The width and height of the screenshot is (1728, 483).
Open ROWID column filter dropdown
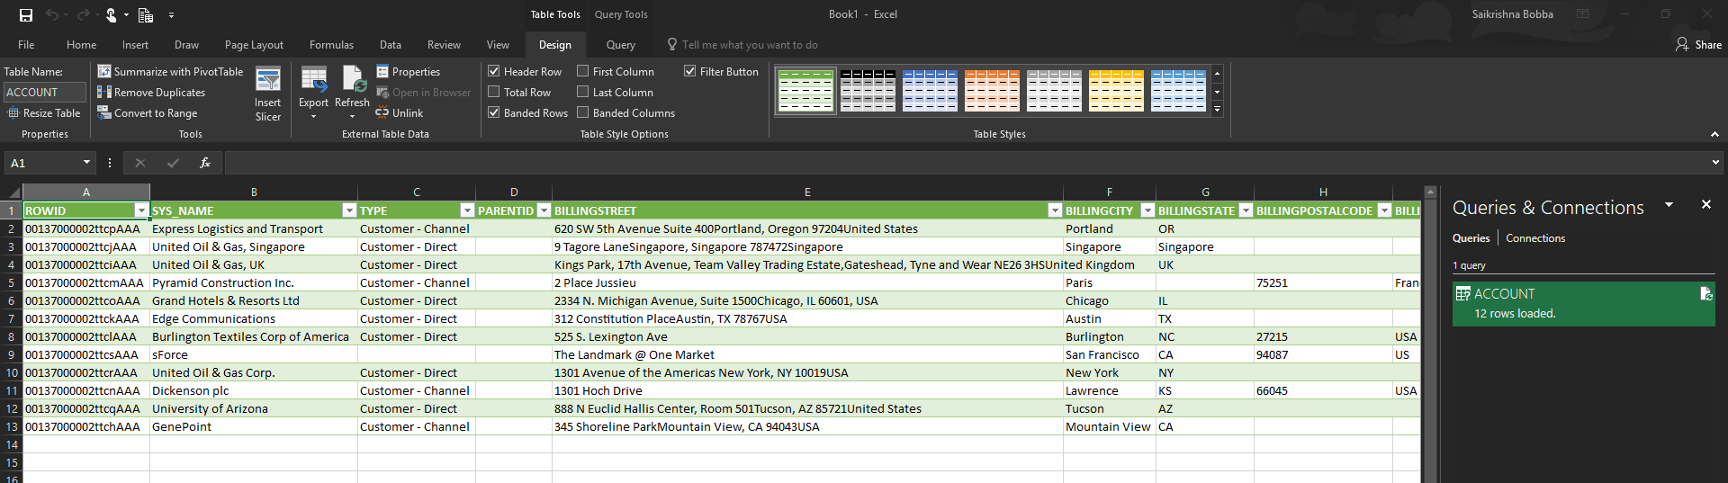click(x=140, y=210)
